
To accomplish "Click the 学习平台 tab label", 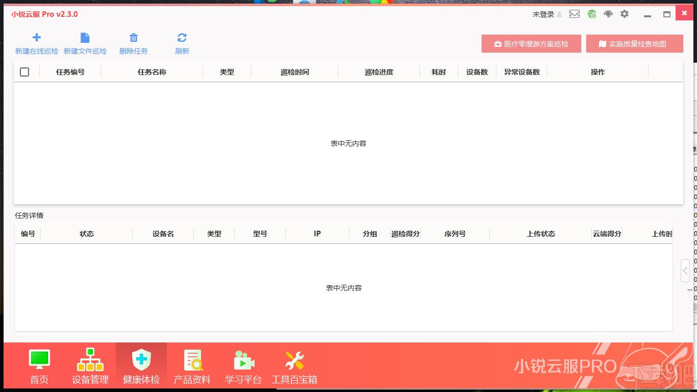I will coord(243,380).
